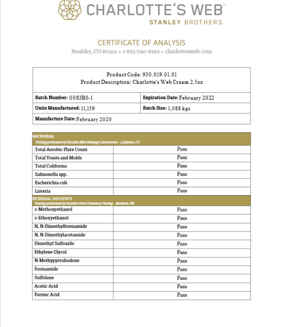Image resolution: width=282 pixels, height=327 pixels.
Task: Select 2-Ethoxyethanol label
Action: click(x=51, y=218)
